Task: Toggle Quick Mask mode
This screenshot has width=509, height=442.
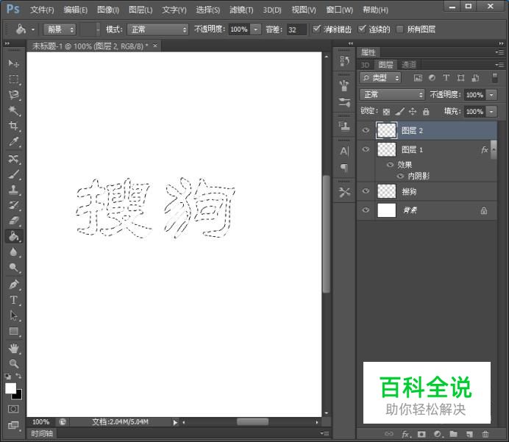Action: click(x=13, y=409)
